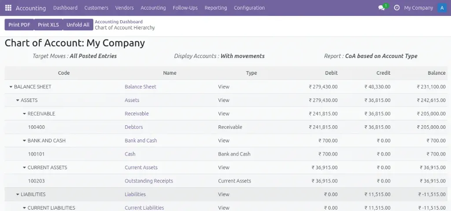Click the Unfold All button
The height and width of the screenshot is (211, 451).
click(78, 25)
